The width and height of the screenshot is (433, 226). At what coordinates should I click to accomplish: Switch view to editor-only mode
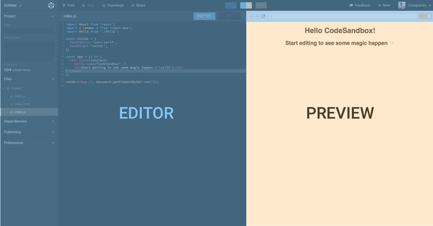point(231,5)
